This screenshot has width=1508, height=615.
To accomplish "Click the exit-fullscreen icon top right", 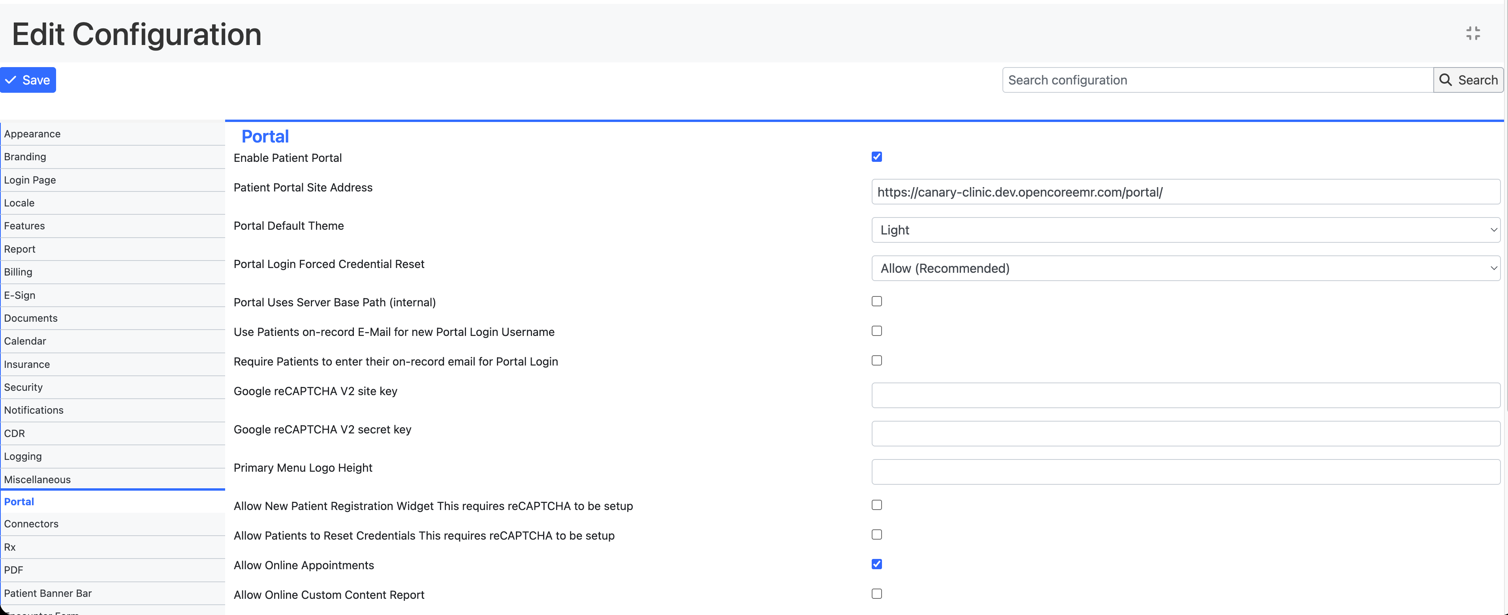I will (1474, 33).
